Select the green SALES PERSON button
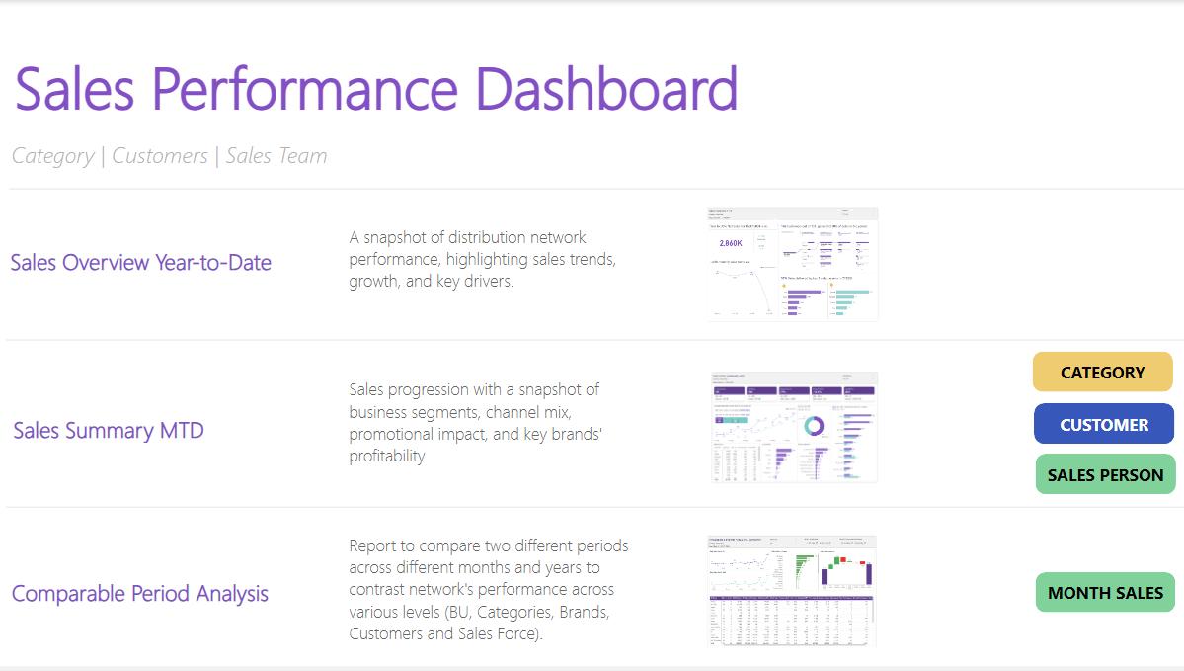Viewport: 1184px width, 671px height. (x=1105, y=475)
